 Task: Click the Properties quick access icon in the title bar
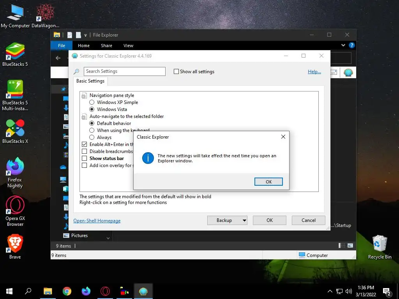click(x=70, y=35)
